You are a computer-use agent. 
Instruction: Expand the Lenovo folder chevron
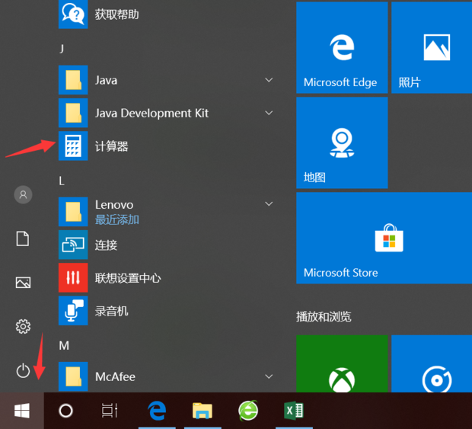click(269, 204)
